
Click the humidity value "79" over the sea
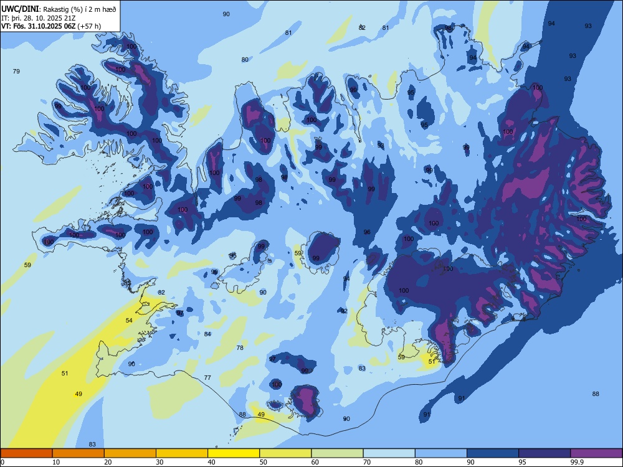coord(16,72)
